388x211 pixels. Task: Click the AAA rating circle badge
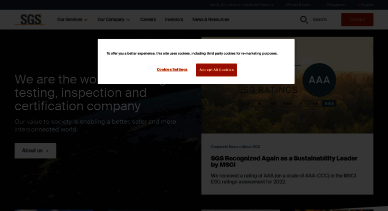[319, 80]
